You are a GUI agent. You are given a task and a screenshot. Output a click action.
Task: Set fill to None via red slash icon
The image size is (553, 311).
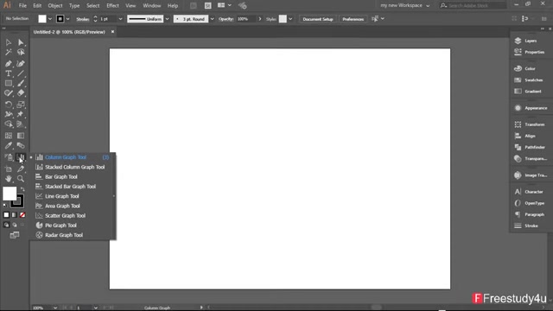[22, 215]
